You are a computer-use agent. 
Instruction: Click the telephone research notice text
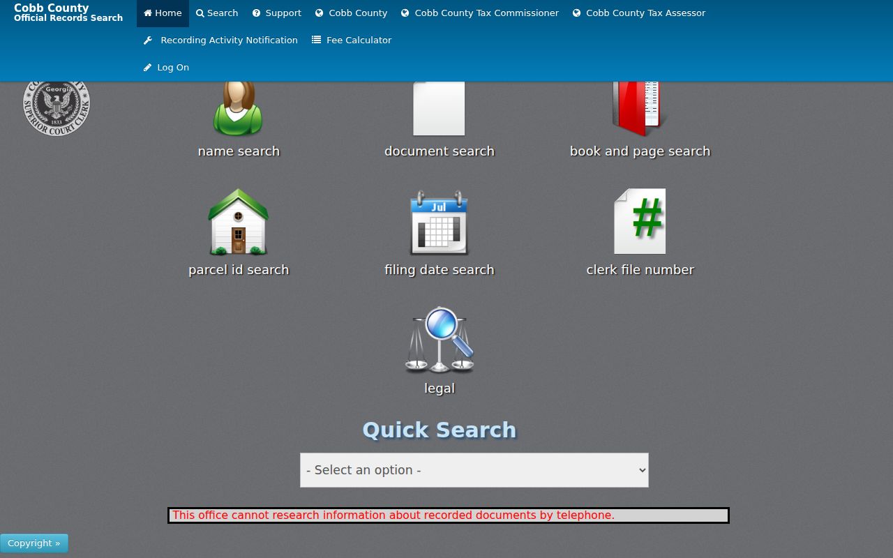[x=393, y=515]
